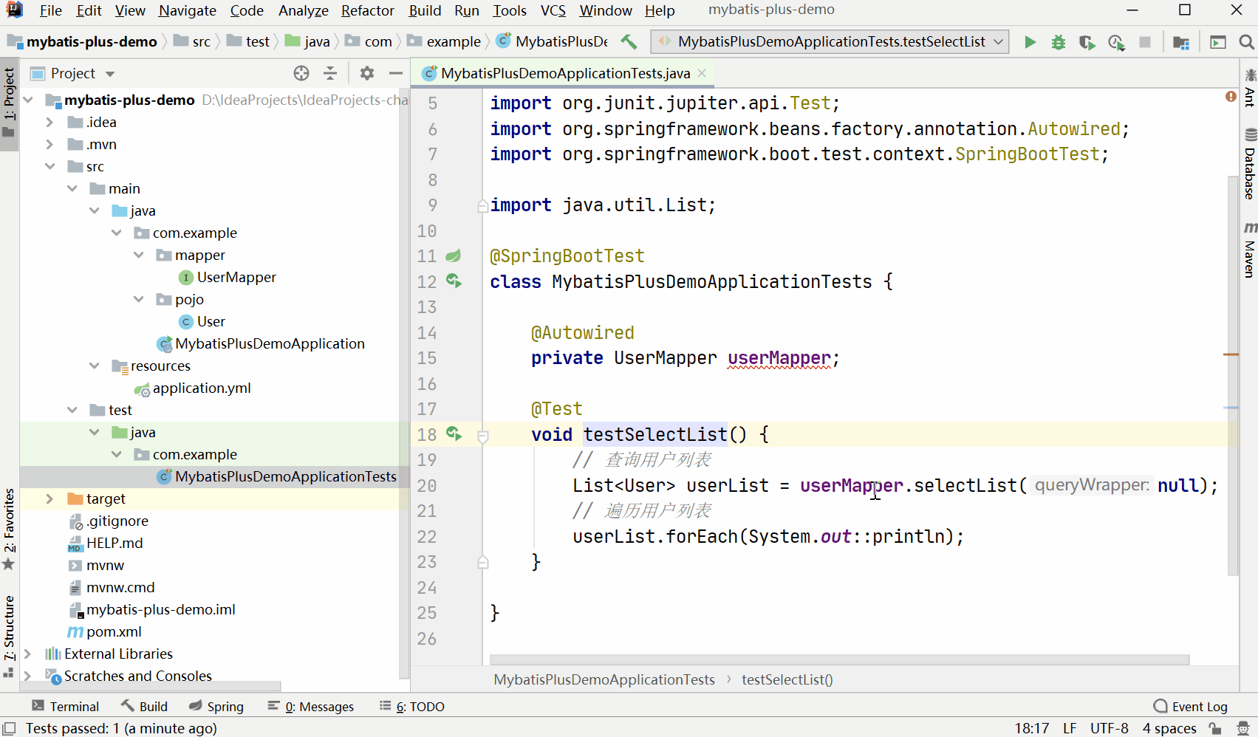1258x737 pixels.
Task: Click the Build project hammer icon
Action: [629, 42]
